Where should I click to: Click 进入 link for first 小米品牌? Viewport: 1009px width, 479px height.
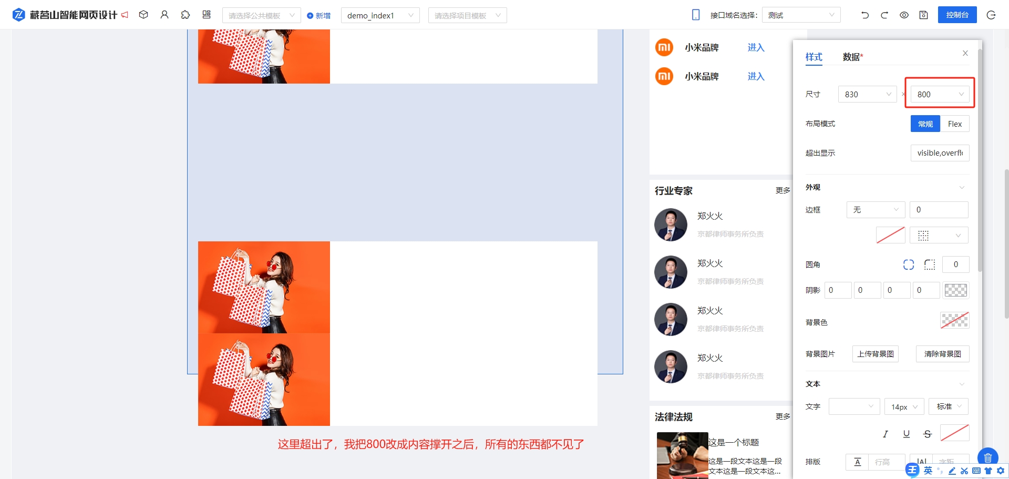click(x=756, y=47)
